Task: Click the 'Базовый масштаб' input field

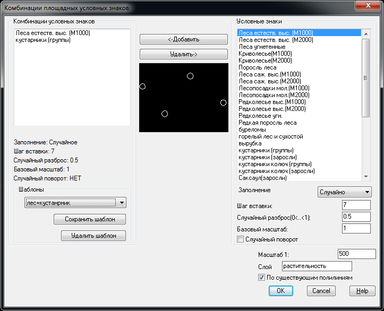Action: coord(356,228)
